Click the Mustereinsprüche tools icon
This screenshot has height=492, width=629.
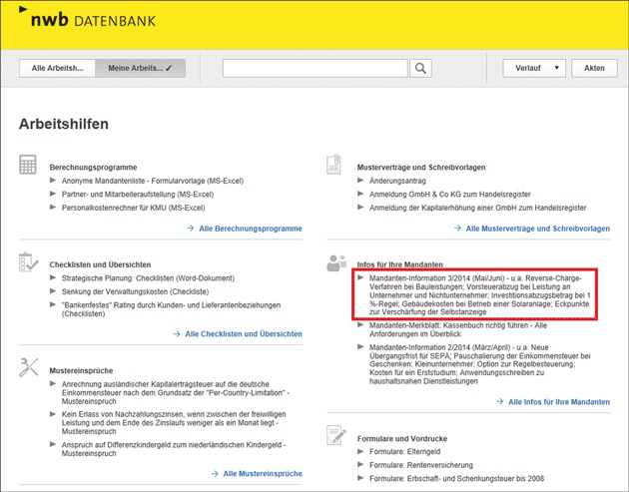pos(28,368)
